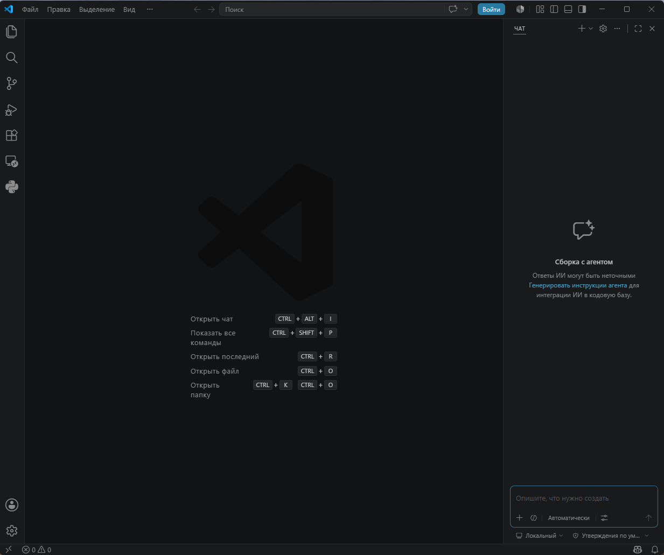
Task: Open the configure tools sliders icon
Action: click(x=604, y=518)
